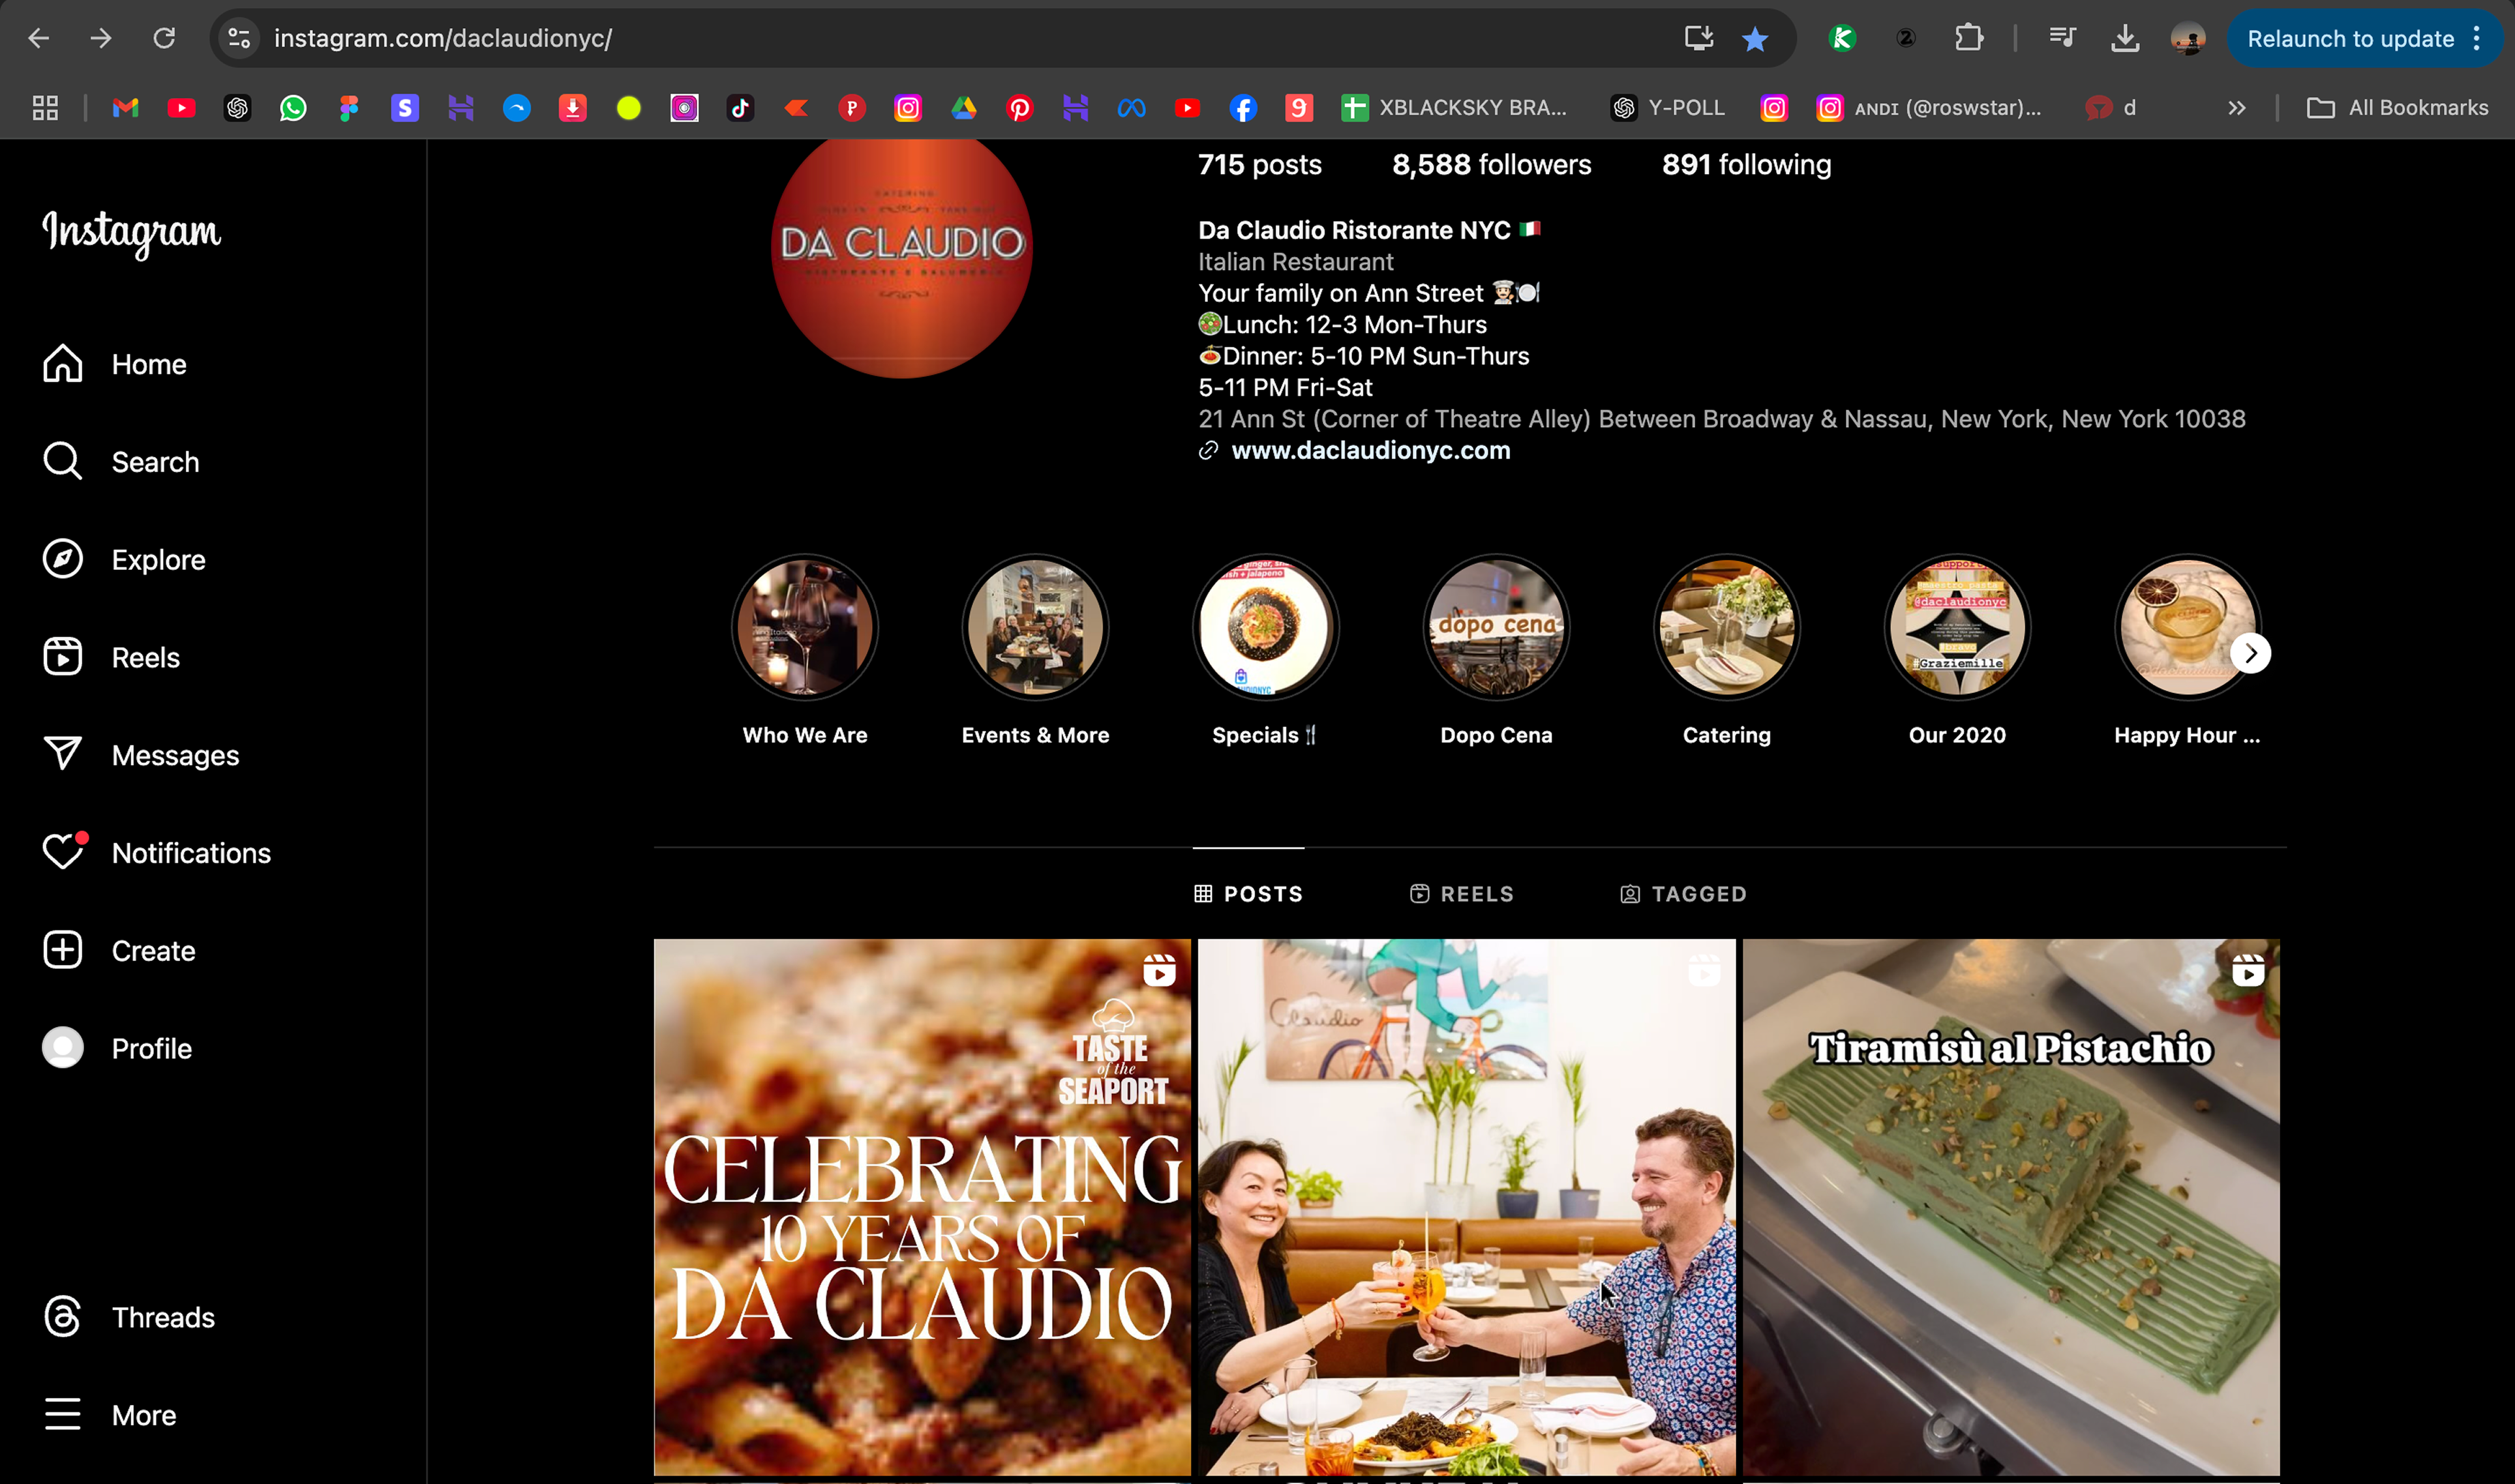This screenshot has height=1484, width=2515.
Task: Click the Italian Restaurant category label
Action: pyautogui.click(x=1295, y=262)
